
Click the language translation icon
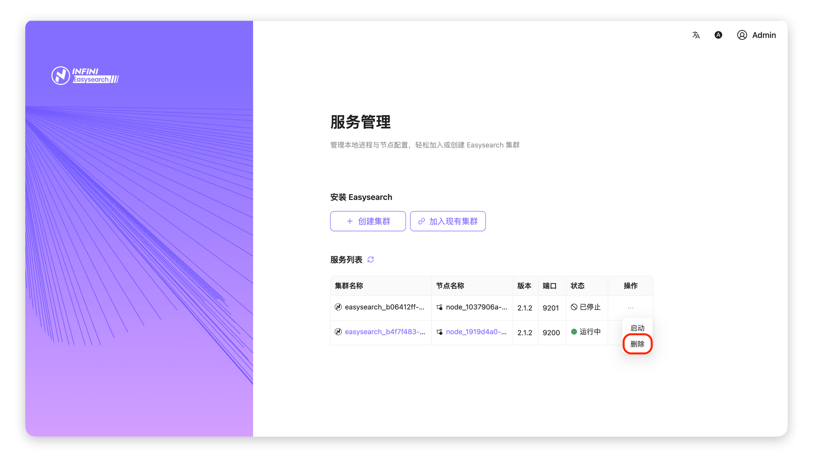pos(696,35)
